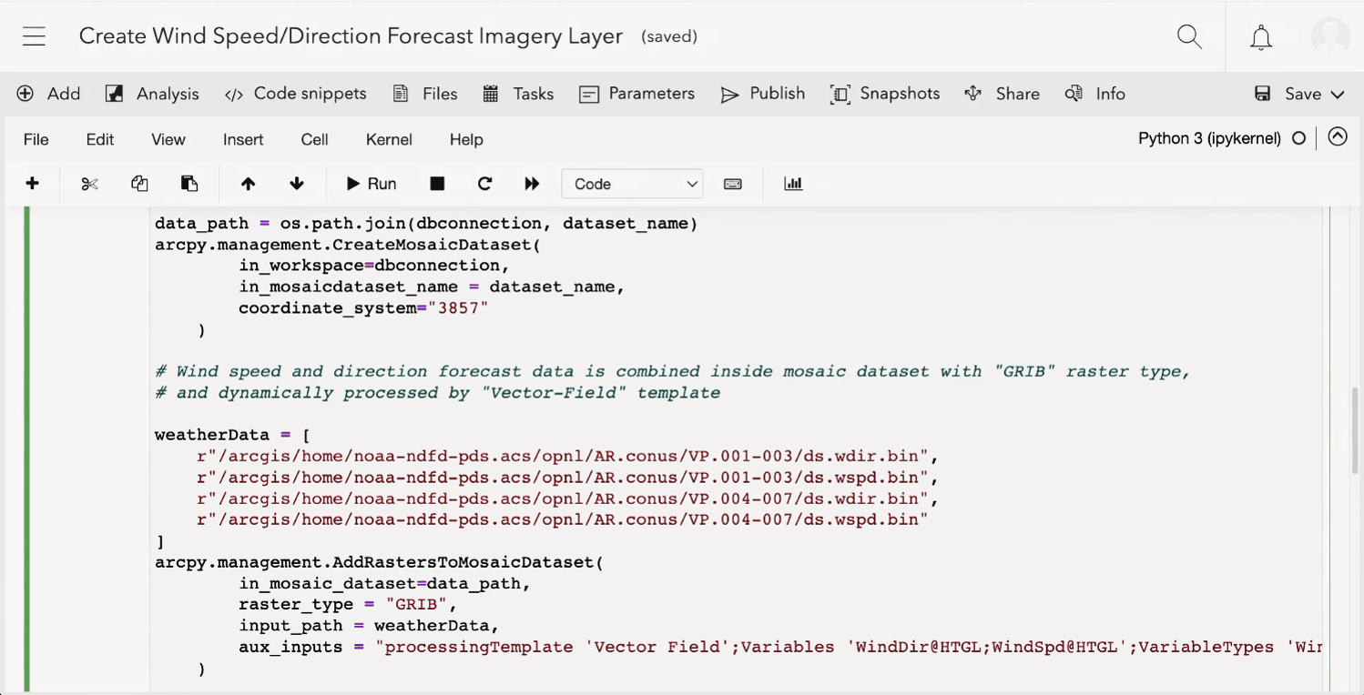
Task: Open the Snapshots panel
Action: pyautogui.click(x=885, y=94)
